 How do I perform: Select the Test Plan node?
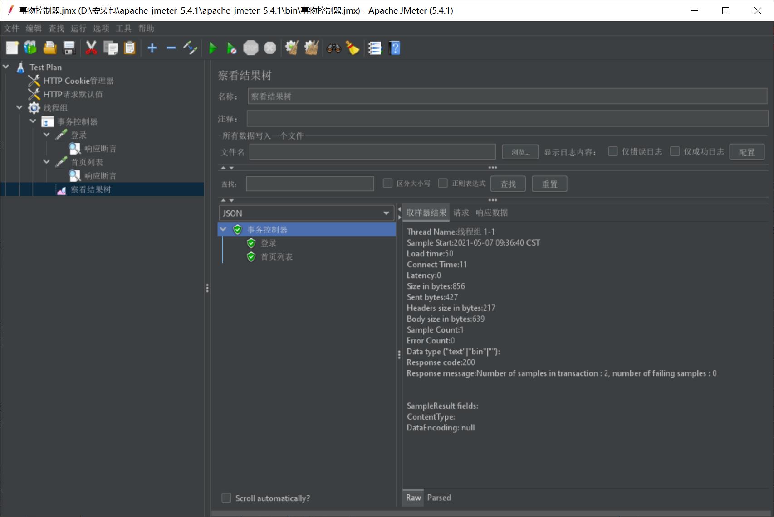click(x=45, y=67)
